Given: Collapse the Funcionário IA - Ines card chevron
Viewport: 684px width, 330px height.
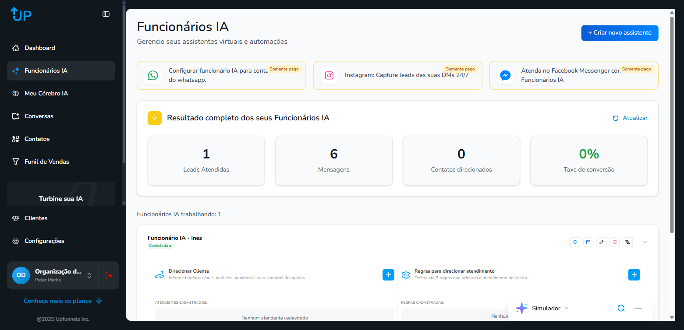Looking at the screenshot, I should click(645, 242).
